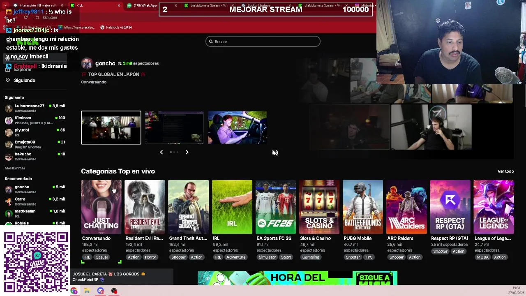Click the Horror tag under Resident Evil
526x296 pixels.
coord(150,257)
